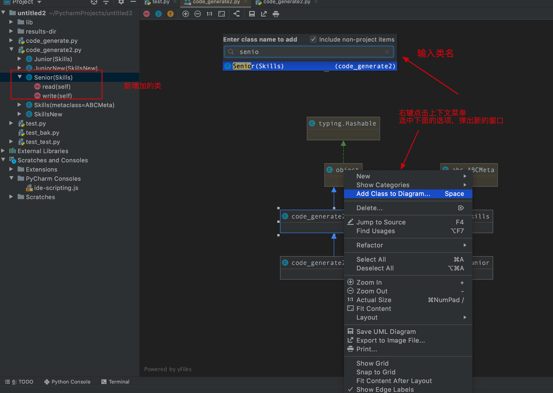Choose Export to Image File menu item

click(408, 340)
